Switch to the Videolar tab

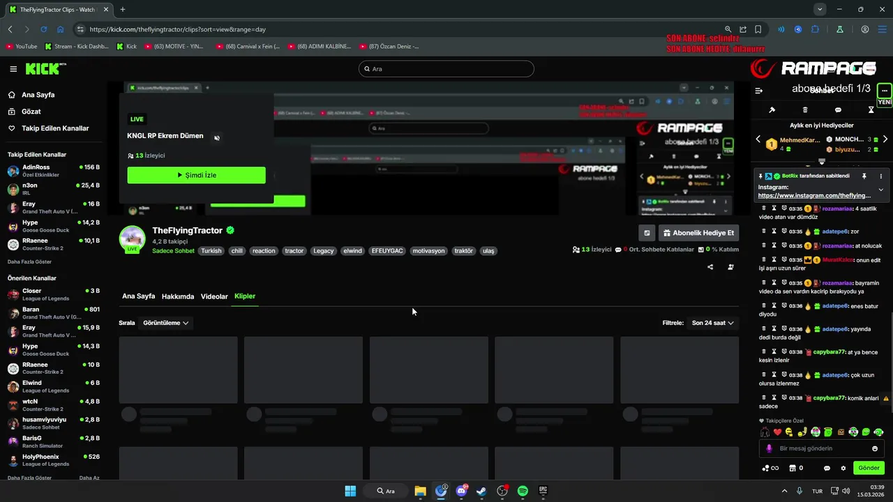coord(214,296)
